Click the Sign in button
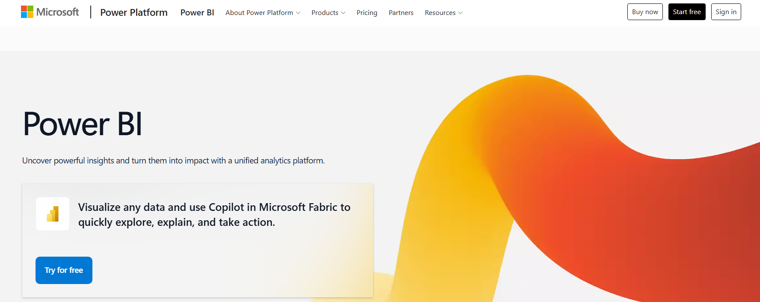The width and height of the screenshot is (760, 302). pyautogui.click(x=726, y=12)
